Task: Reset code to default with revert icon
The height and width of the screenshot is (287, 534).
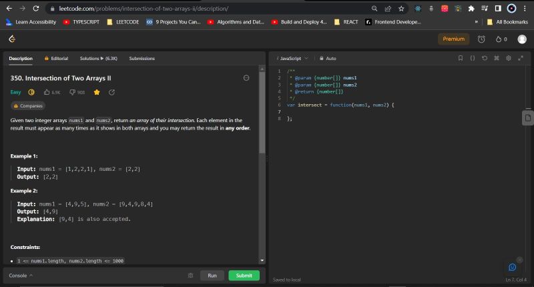Action: [x=484, y=58]
